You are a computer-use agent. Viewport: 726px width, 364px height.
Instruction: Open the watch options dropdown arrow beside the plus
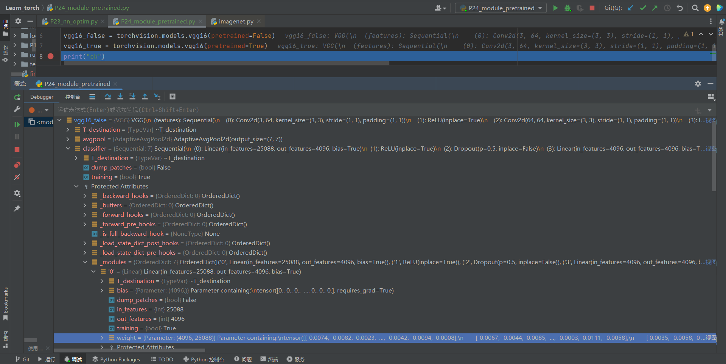coord(710,110)
